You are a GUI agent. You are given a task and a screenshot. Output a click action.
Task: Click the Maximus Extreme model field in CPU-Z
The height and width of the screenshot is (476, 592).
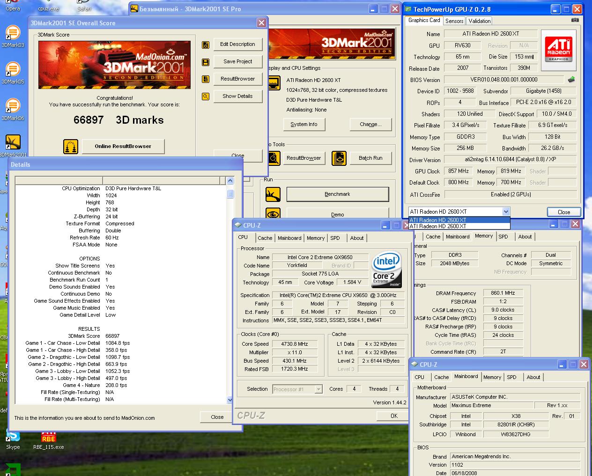(x=492, y=406)
